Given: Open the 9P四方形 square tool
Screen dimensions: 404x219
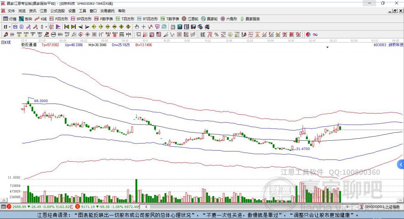Looking at the screenshot, I should (x=81, y=19).
